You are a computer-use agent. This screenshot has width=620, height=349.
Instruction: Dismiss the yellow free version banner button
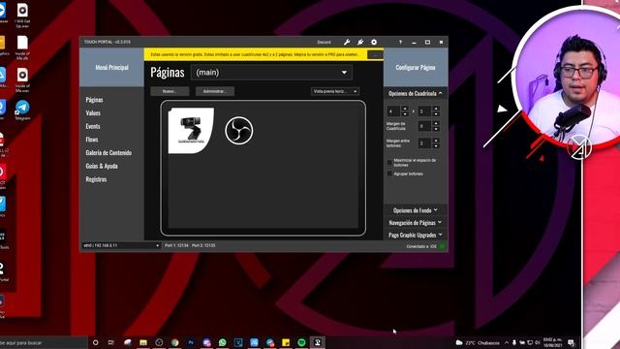coord(375,54)
